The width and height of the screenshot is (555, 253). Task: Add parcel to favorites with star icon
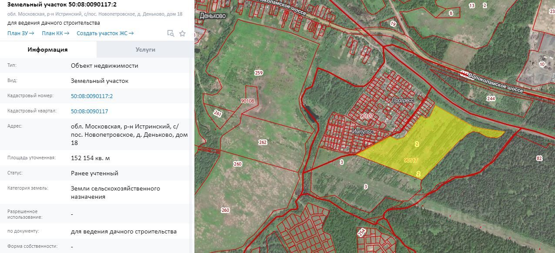point(183,33)
